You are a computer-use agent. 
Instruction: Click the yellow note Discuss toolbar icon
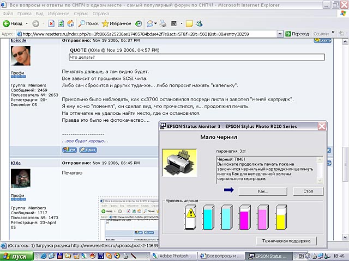(x=189, y=23)
